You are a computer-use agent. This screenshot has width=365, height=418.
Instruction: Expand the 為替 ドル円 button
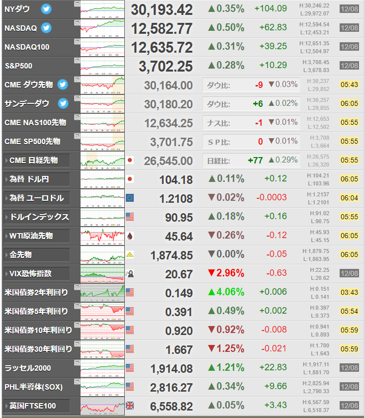[x=36, y=179]
